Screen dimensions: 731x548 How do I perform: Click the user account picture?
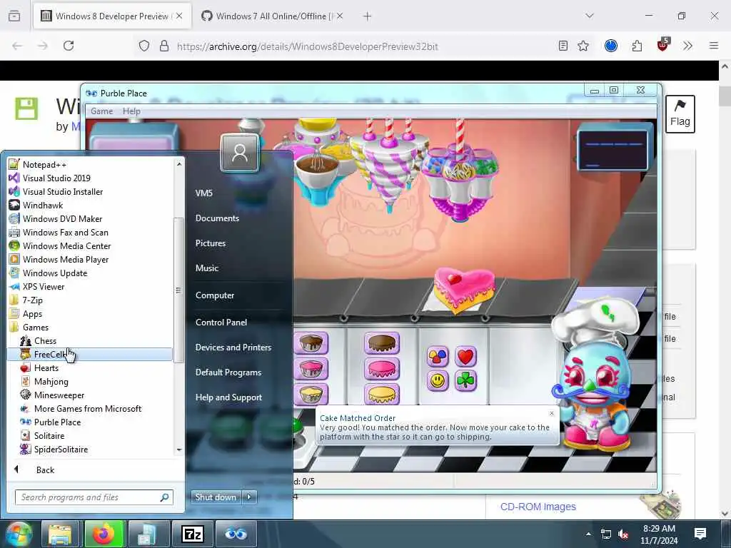(240, 153)
